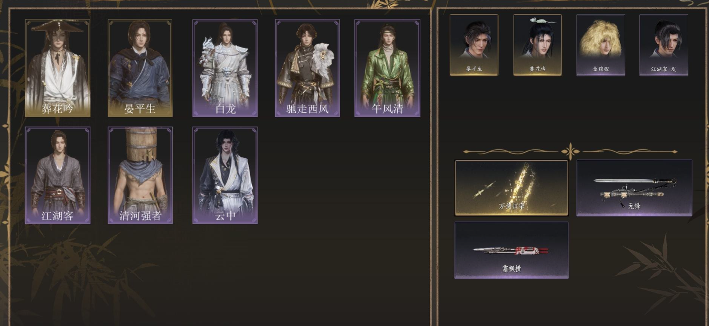Click the 午风清 name label text

point(387,108)
